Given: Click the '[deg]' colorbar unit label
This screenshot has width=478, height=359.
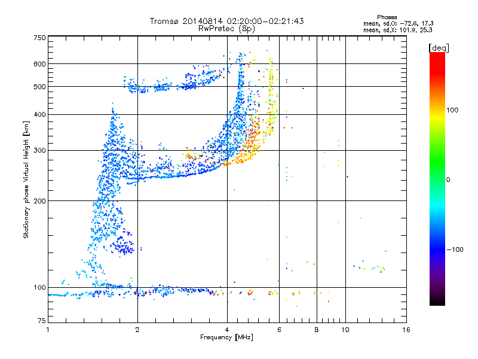Looking at the screenshot, I should (439, 48).
